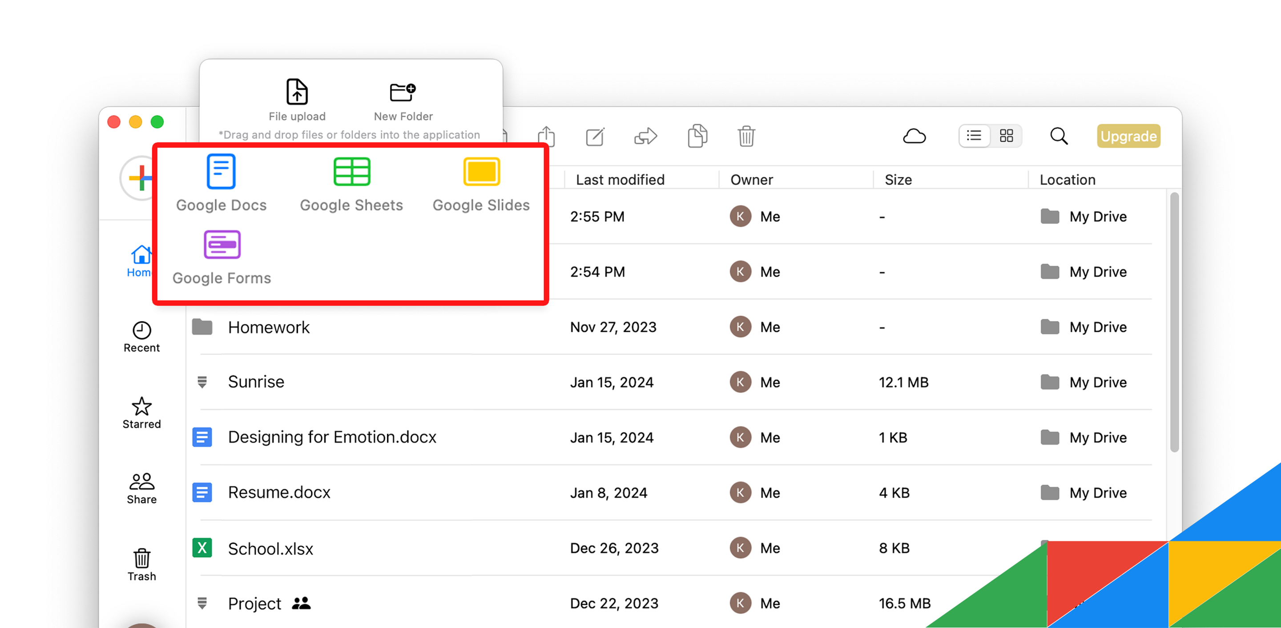Click the 12.1 MB size value
Image resolution: width=1281 pixels, height=628 pixels.
903,382
